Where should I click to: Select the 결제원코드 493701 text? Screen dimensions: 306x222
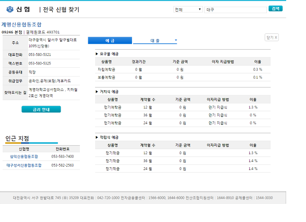point(42,32)
